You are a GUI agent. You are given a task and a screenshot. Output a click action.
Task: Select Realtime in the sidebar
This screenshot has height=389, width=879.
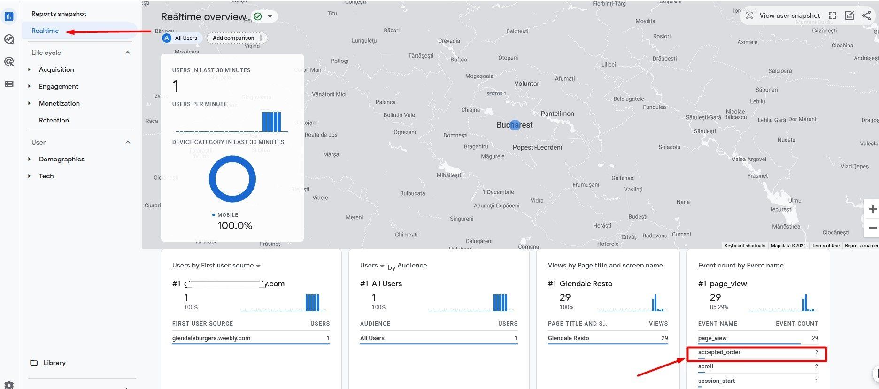point(45,31)
